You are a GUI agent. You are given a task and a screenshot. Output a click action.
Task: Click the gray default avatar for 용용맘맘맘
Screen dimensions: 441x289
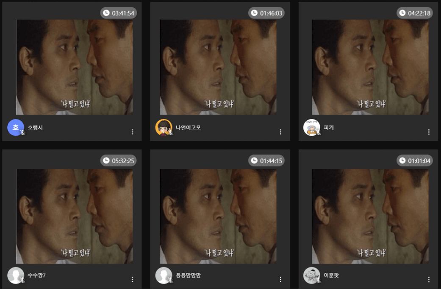[x=164, y=275]
